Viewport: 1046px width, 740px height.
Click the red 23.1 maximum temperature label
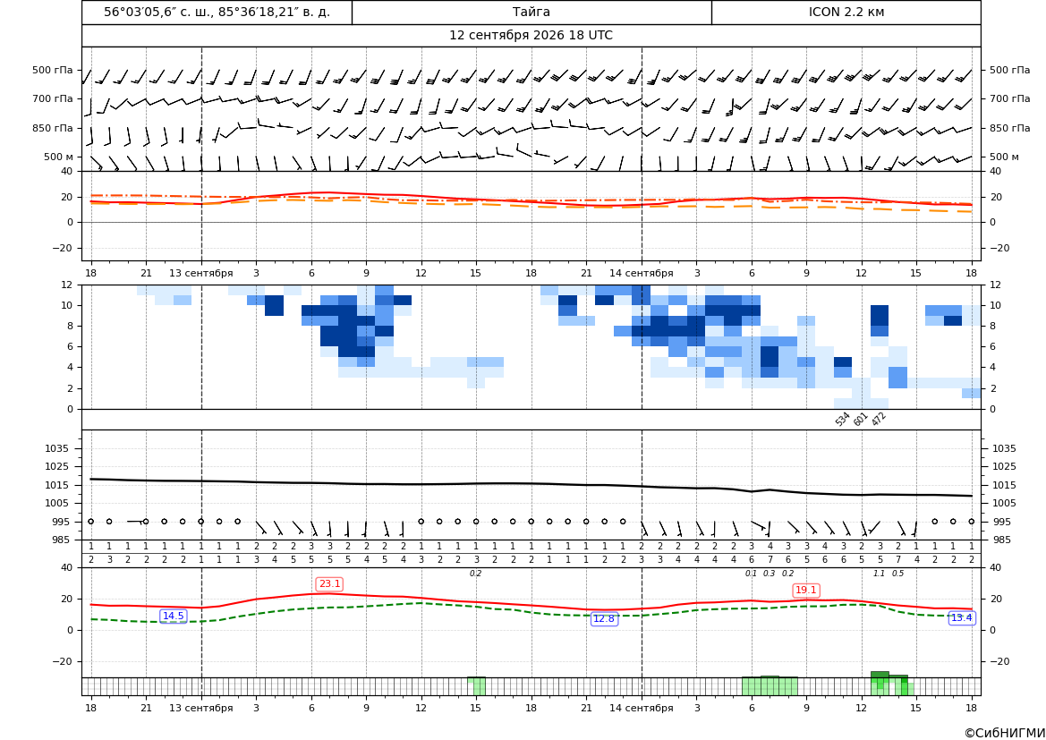click(x=329, y=584)
